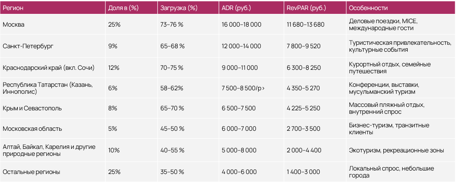Image resolution: width=456 pixels, height=184 pixels.
Task: Click the ADR (руб.) column header
Action: click(x=237, y=8)
